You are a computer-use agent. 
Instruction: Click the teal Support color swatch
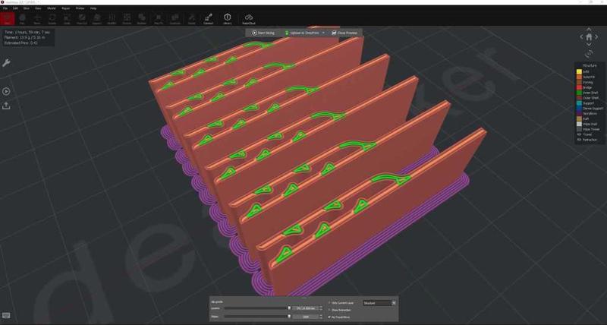coord(579,103)
